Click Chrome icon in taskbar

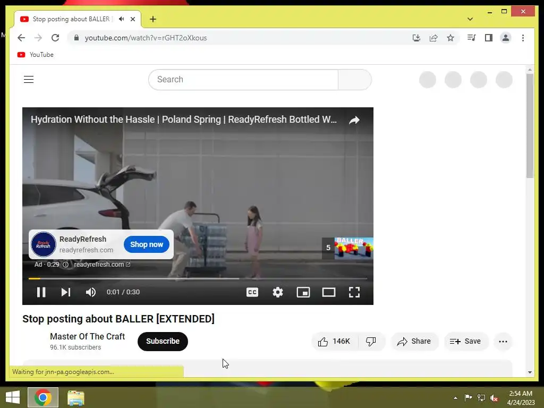click(43, 397)
